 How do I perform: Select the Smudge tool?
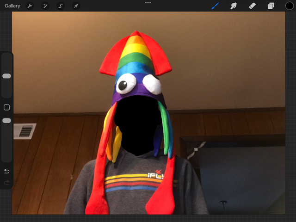click(234, 6)
